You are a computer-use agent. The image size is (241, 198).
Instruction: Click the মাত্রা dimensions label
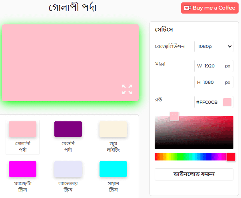[160, 63]
